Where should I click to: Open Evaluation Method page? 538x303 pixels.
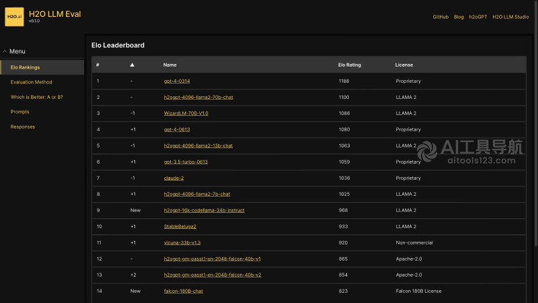pos(31,82)
